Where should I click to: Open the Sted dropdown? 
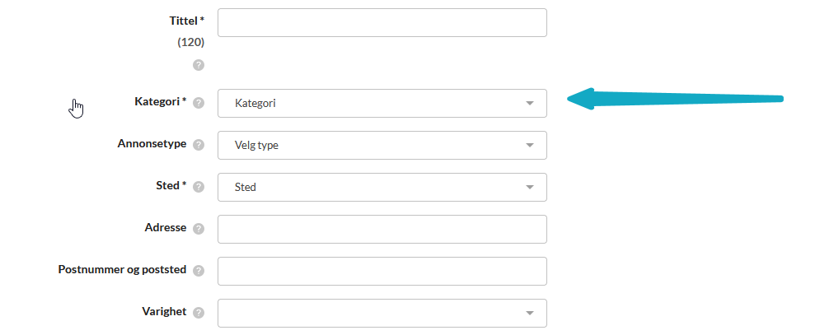382,187
